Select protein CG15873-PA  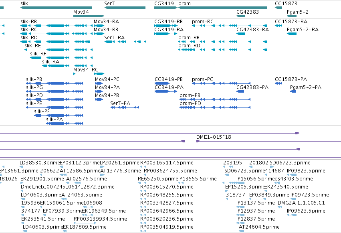point(278,83)
